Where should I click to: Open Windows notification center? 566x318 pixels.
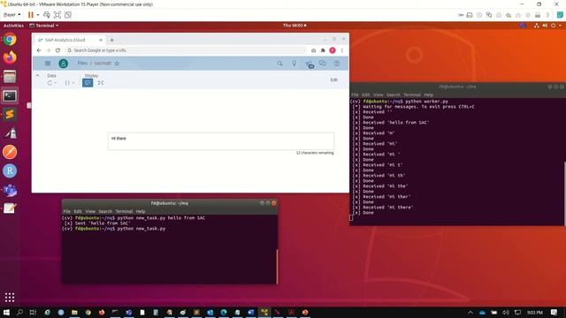coord(555,312)
